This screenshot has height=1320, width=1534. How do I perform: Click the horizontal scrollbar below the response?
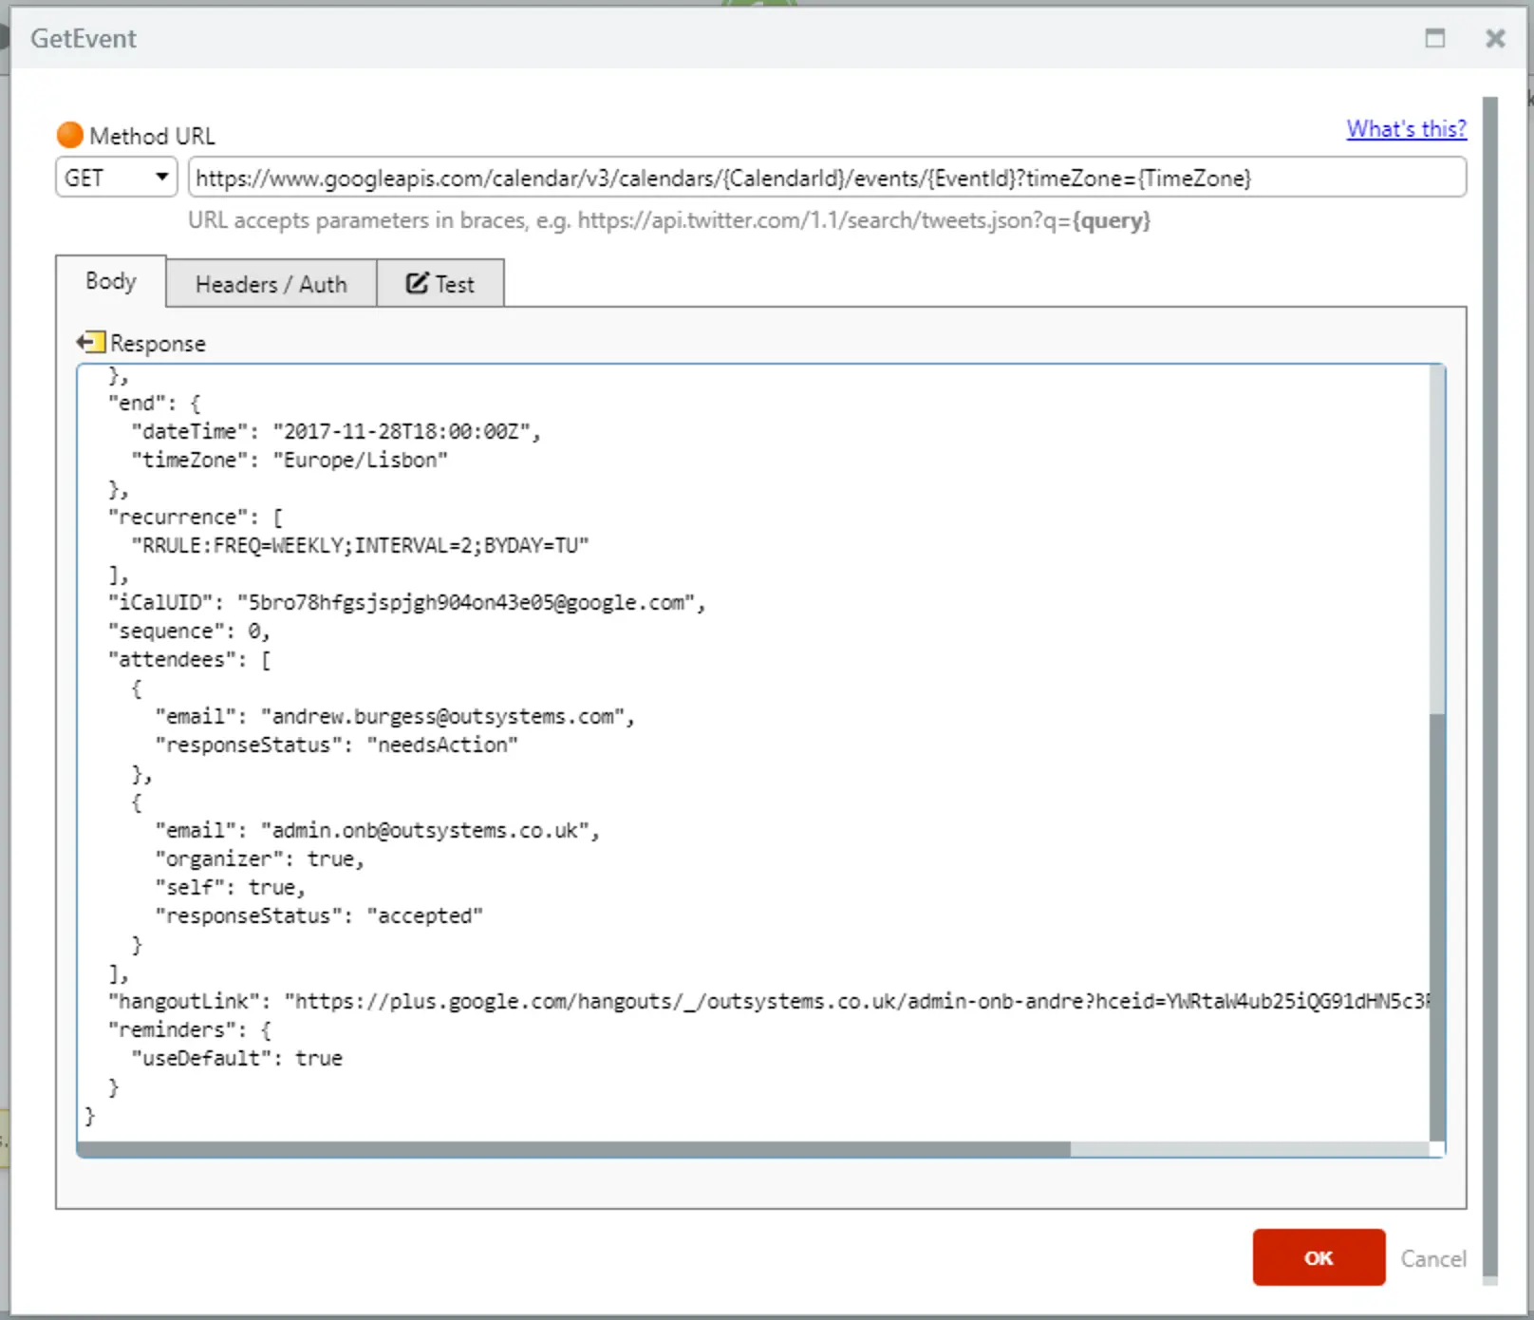(570, 1150)
